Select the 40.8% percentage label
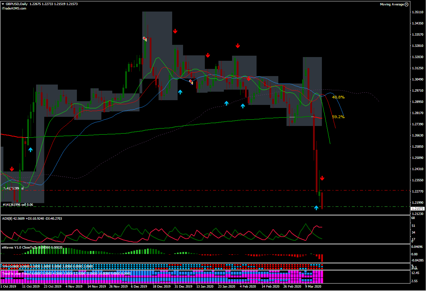 [338, 97]
